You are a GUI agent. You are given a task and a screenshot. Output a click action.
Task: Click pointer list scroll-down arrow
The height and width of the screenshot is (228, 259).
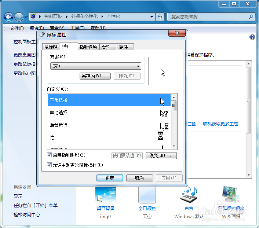(174, 146)
